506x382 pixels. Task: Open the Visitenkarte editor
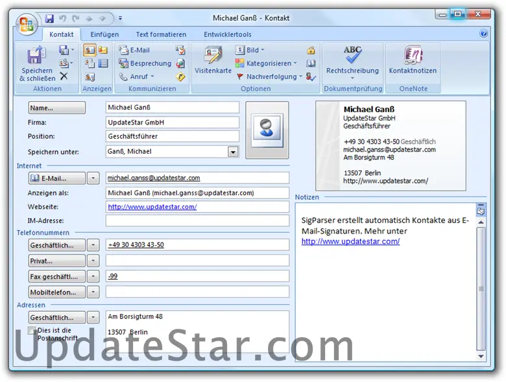(213, 60)
